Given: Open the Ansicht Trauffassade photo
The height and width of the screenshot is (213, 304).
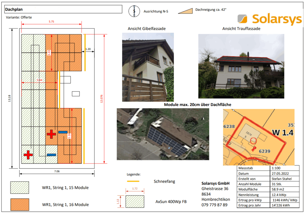Looking at the screenshot, I should click(x=241, y=66).
